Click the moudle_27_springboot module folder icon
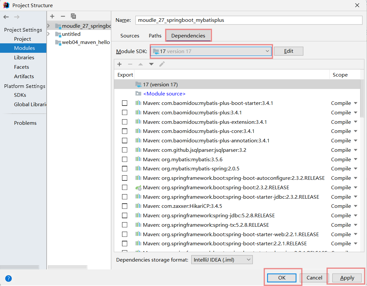This screenshot has width=367, height=286. click(x=58, y=26)
